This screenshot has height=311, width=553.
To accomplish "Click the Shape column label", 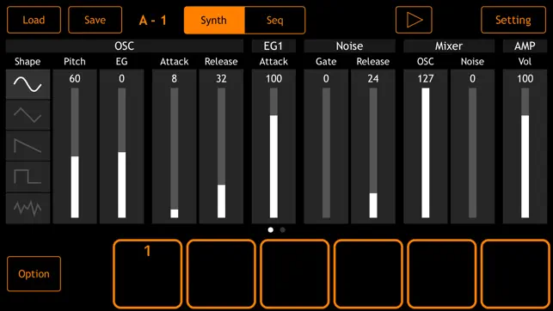I will point(28,62).
